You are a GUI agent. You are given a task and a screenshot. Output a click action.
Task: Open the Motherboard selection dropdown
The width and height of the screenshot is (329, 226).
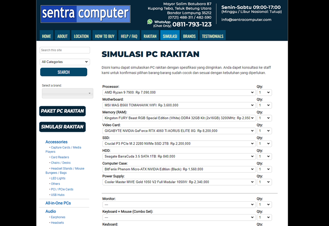point(178,105)
